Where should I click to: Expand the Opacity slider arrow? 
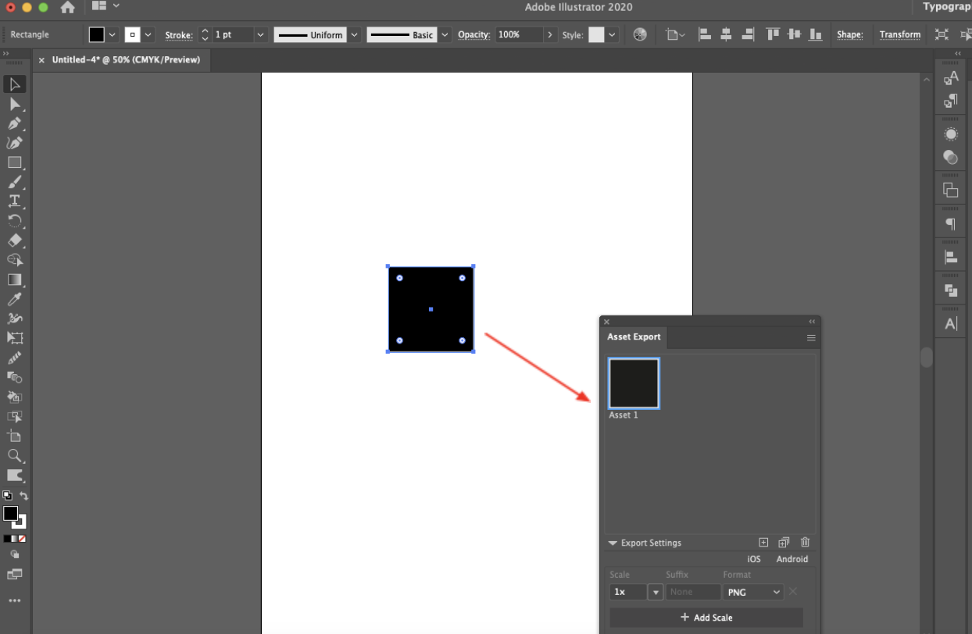550,34
